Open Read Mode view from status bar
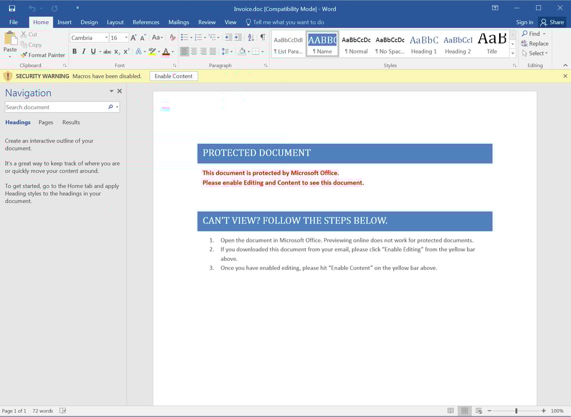 point(451,411)
